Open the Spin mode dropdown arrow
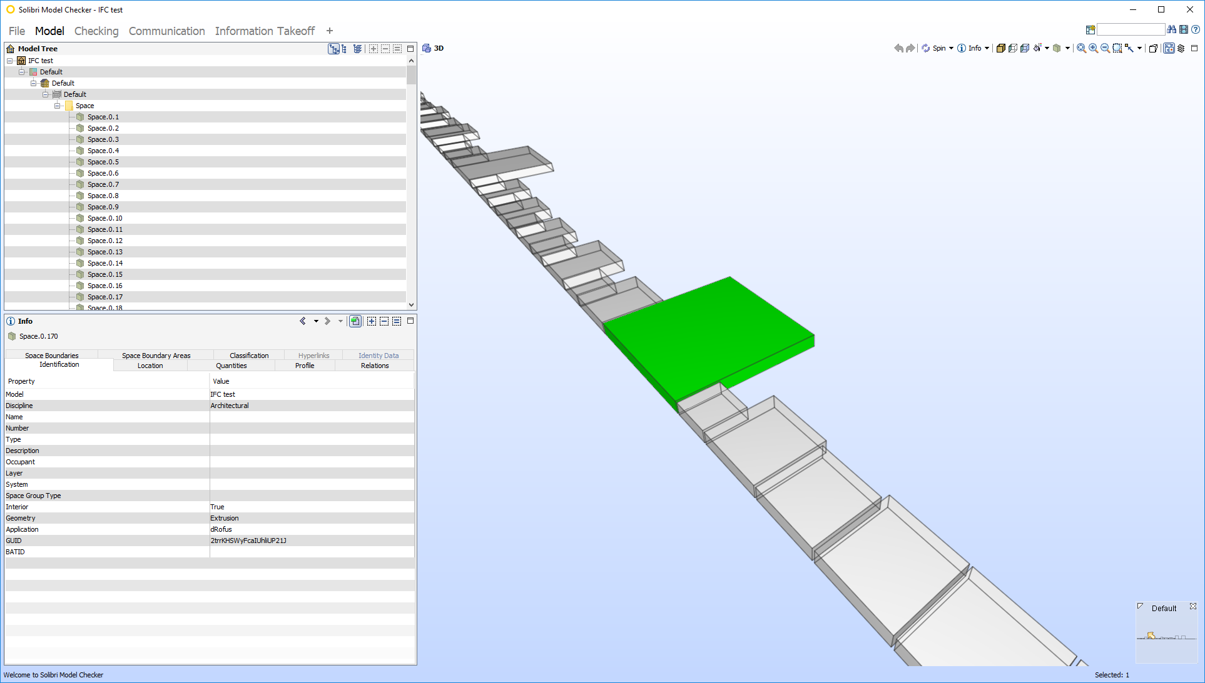Screen dimensions: 1205x683 click(x=951, y=48)
